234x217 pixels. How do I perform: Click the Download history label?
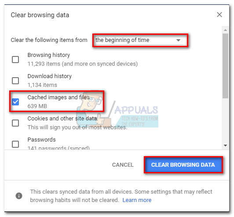[x=50, y=76]
